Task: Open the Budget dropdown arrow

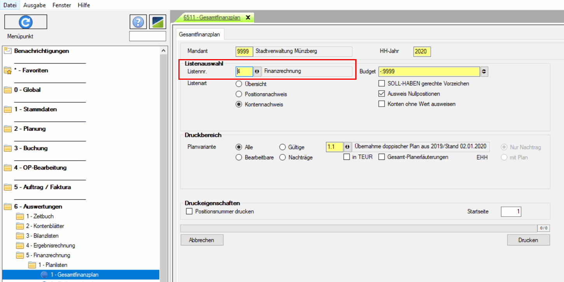Action: point(484,72)
